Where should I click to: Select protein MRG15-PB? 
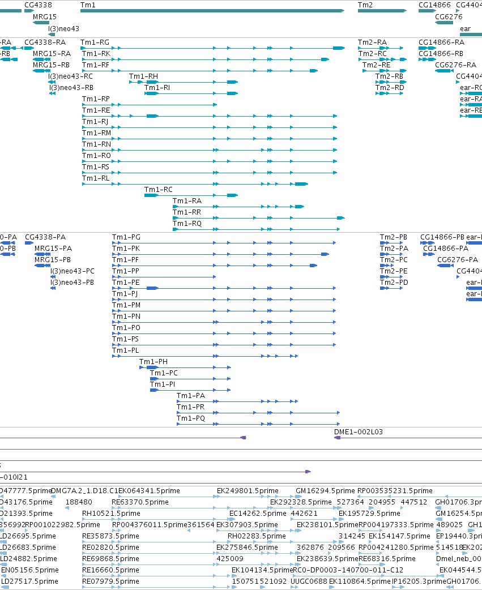pyautogui.click(x=42, y=266)
